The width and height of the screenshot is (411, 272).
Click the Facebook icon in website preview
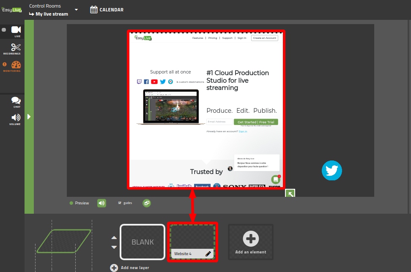pyautogui.click(x=146, y=82)
